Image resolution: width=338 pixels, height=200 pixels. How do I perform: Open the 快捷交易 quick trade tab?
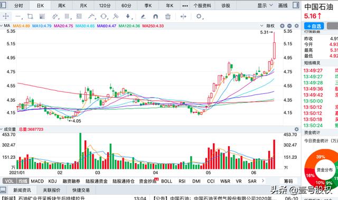point(81,190)
